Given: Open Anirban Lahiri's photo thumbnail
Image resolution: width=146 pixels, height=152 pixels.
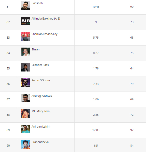Looking at the screenshot, I should (26, 129).
